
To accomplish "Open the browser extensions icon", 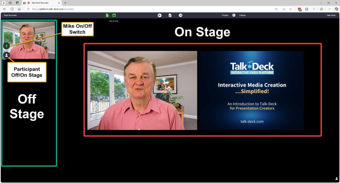I will 321,9.
